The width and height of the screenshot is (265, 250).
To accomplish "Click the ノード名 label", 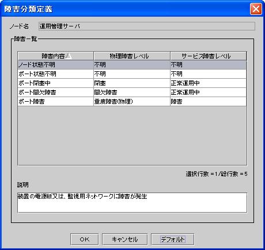I will 19,26.
